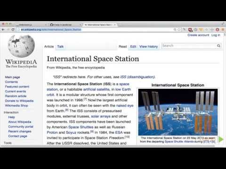Click the Wikipedia globe logo
The image size is (226, 169).
[x=21, y=46]
